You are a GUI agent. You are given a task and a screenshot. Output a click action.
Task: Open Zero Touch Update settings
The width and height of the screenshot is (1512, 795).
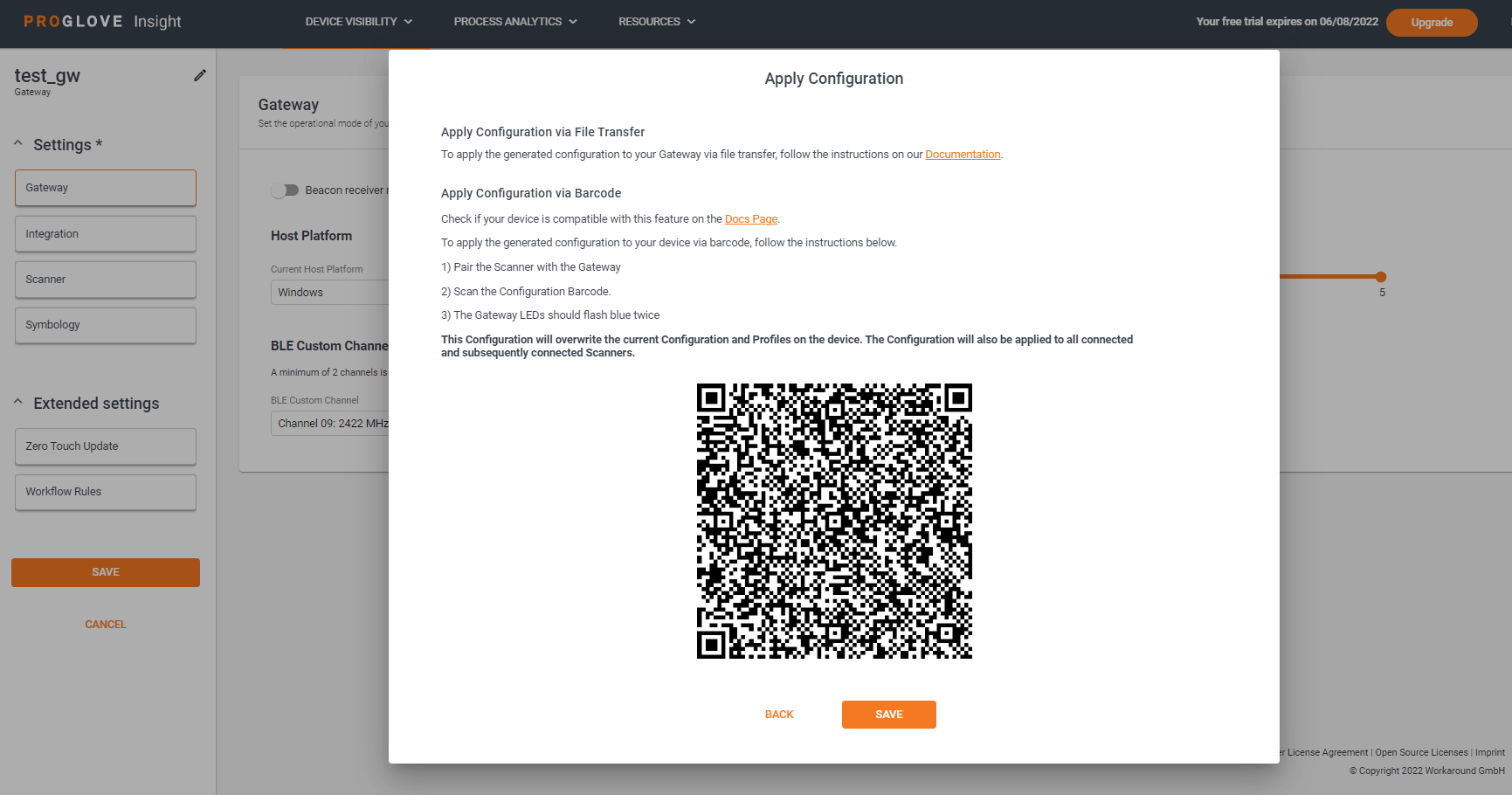(106, 446)
